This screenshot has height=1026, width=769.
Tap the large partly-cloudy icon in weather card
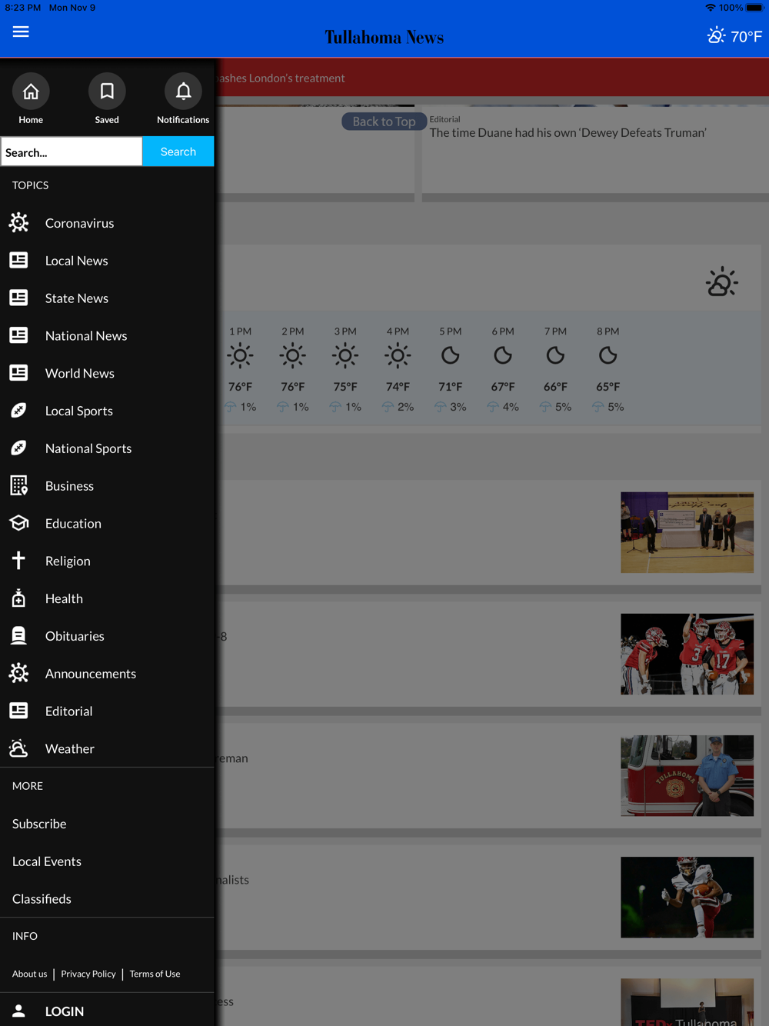pyautogui.click(x=721, y=282)
